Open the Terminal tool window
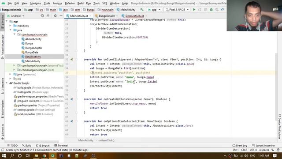 coord(61,145)
